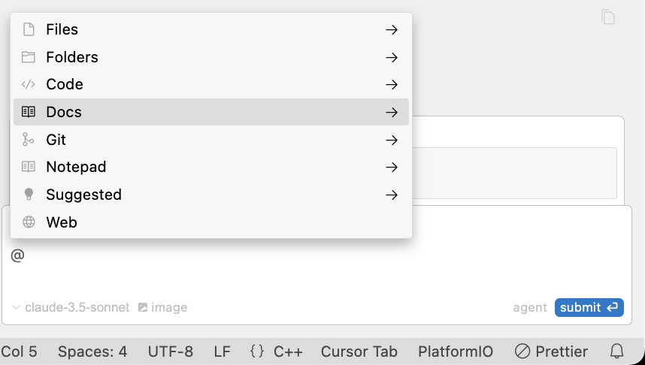The height and width of the screenshot is (365, 645).
Task: Click the chat input field with @
Action: click(x=316, y=263)
